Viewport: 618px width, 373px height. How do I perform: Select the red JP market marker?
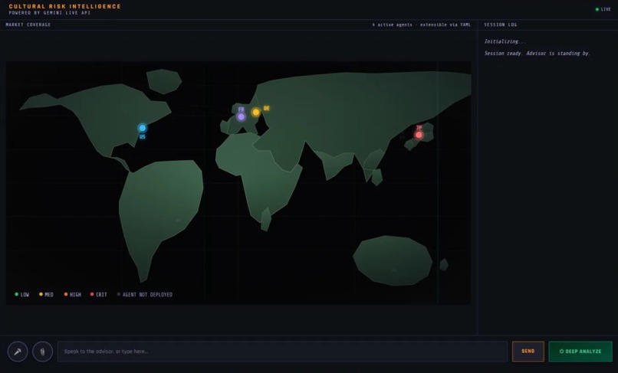[x=419, y=135]
